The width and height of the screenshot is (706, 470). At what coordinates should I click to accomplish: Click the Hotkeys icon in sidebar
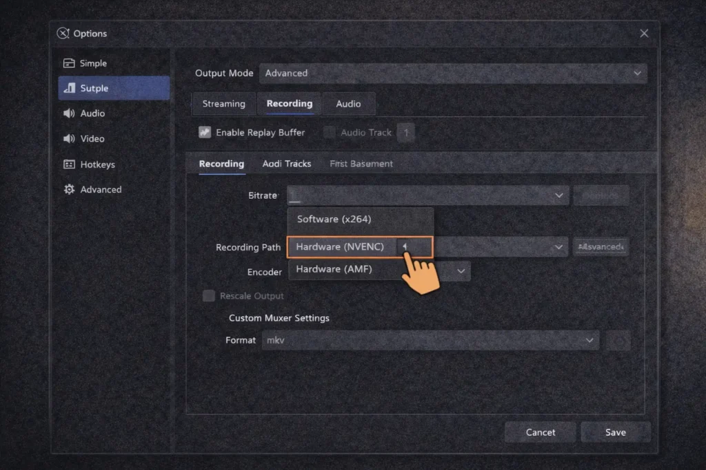coord(70,164)
